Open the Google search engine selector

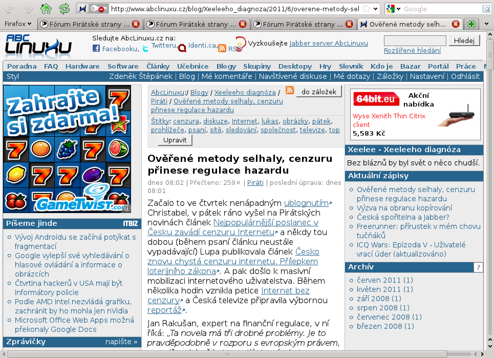tap(393, 9)
